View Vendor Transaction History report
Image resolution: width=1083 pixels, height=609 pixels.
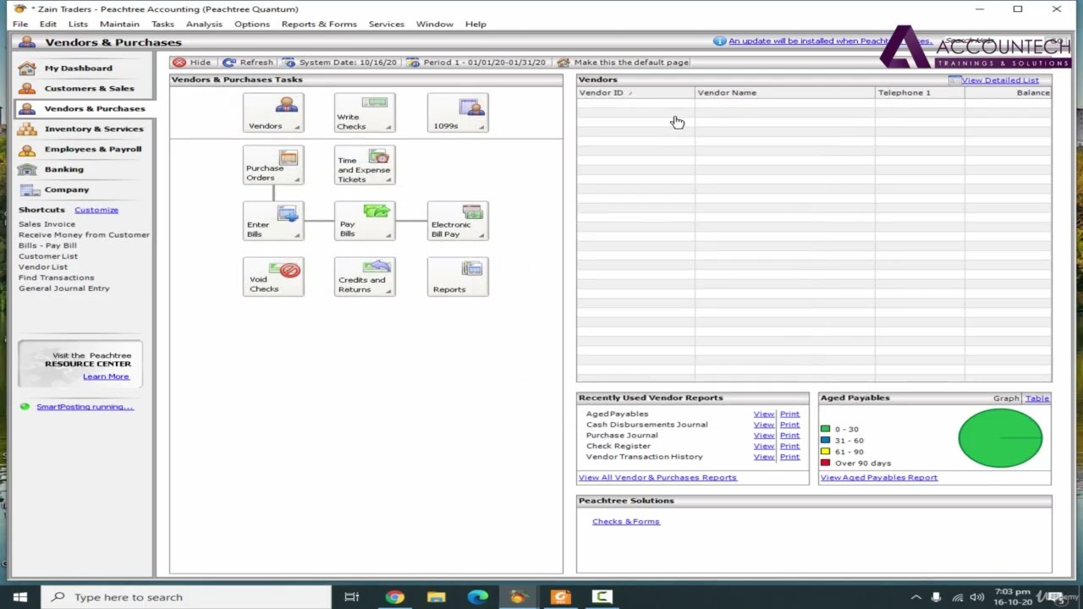tap(763, 457)
